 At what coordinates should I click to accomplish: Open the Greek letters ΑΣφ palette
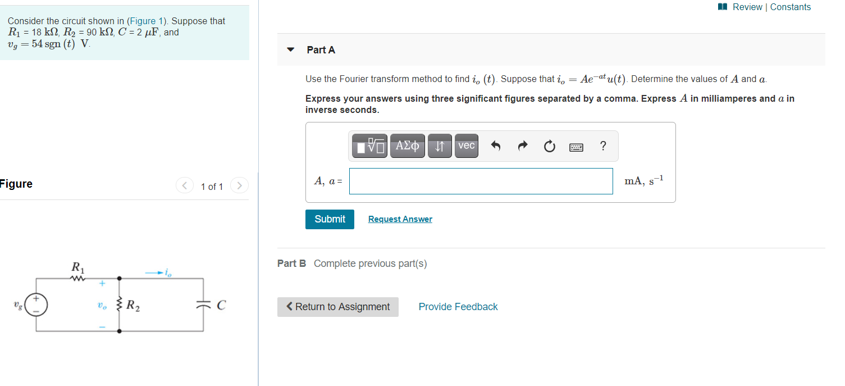[407, 146]
